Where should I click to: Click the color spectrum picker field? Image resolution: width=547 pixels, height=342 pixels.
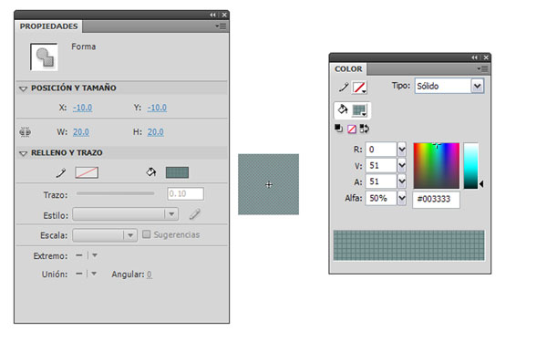tap(437, 166)
